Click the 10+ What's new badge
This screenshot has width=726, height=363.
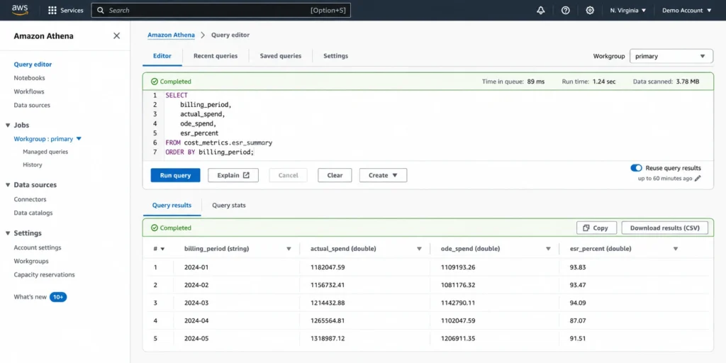click(58, 297)
